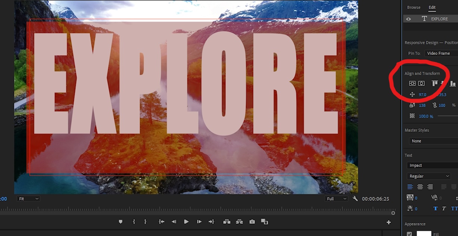Viewport: 458px width, 236px height.
Task: Click the baseline shift value 0
Action: tap(416, 209)
